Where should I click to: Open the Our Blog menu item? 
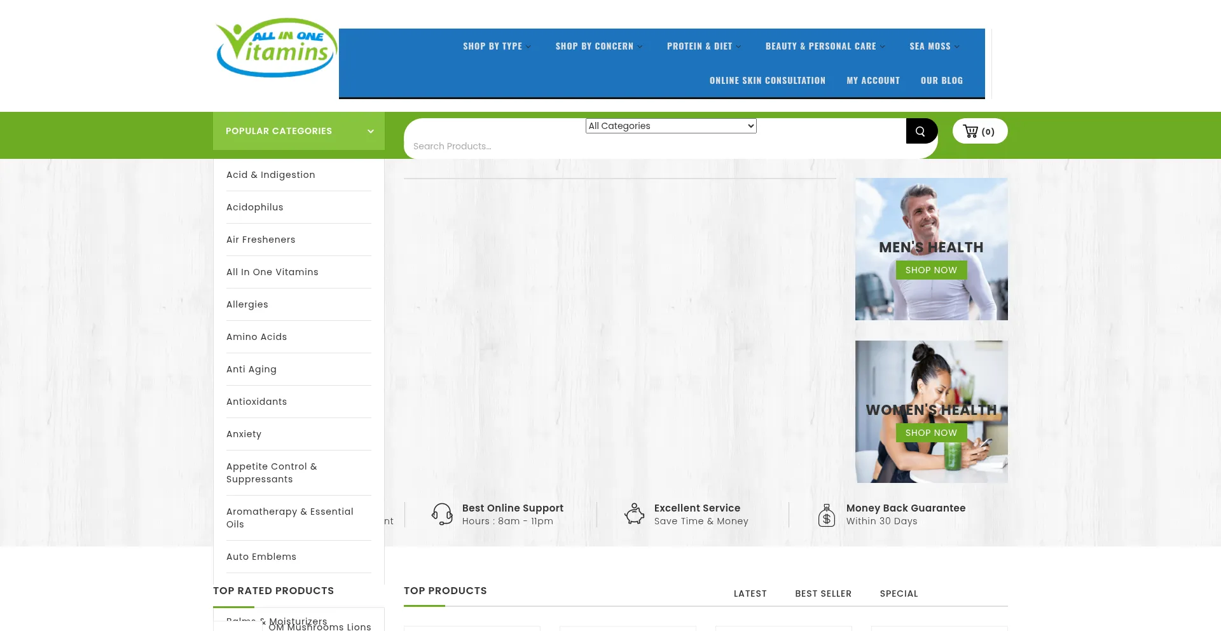tap(942, 80)
